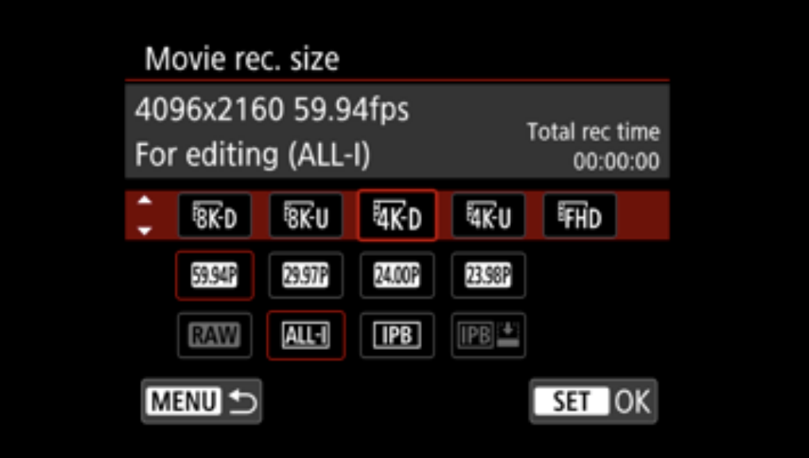
Task: Switch to FHD resolution
Action: coord(580,215)
